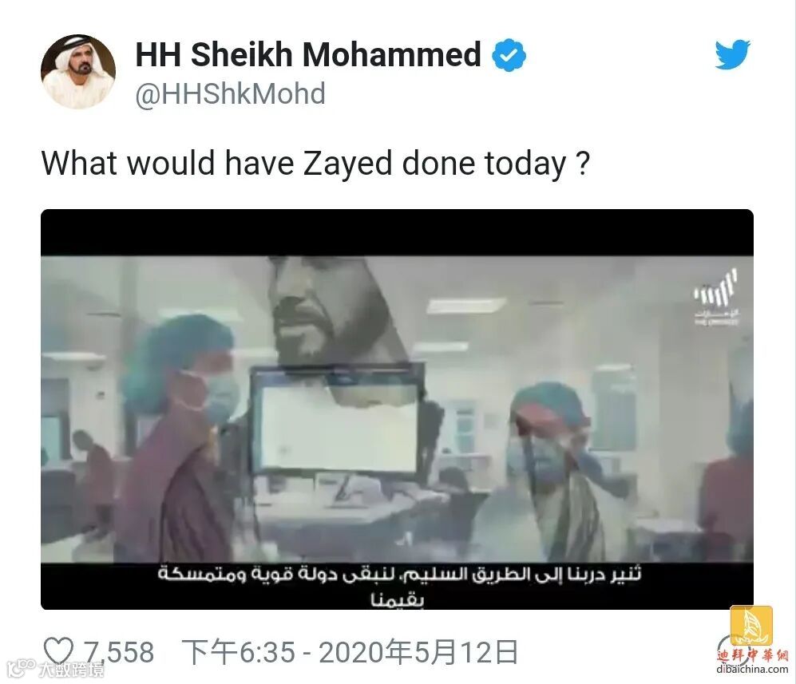
Task: Click the 7,558 likes count
Action: [x=119, y=652]
